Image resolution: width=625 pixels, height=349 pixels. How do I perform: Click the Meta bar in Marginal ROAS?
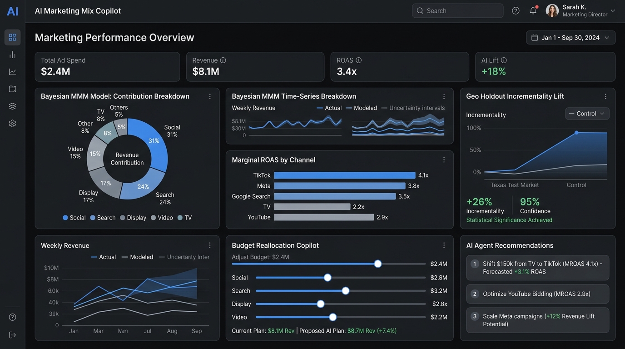(x=340, y=186)
